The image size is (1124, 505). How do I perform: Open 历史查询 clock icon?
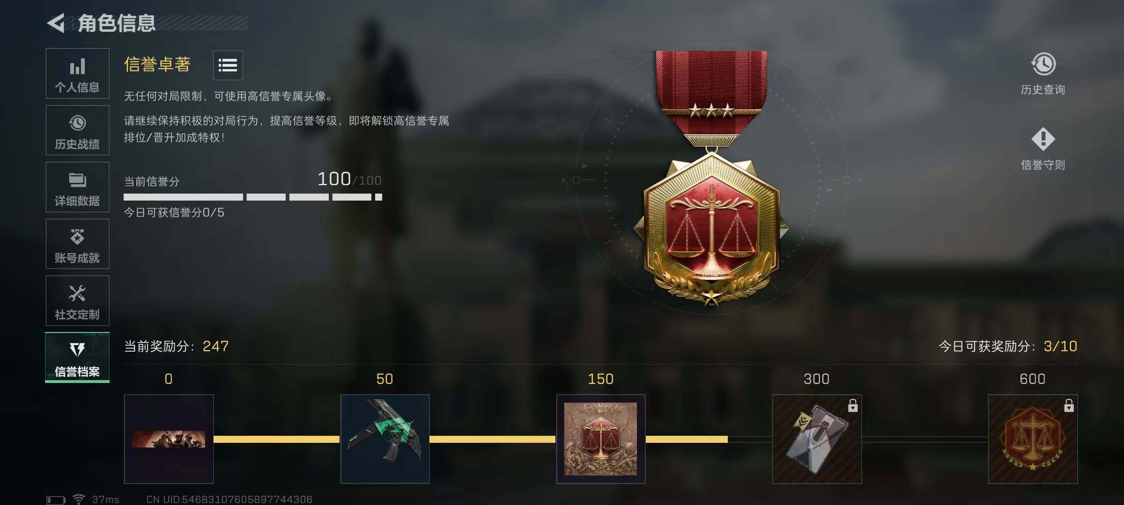tap(1043, 64)
